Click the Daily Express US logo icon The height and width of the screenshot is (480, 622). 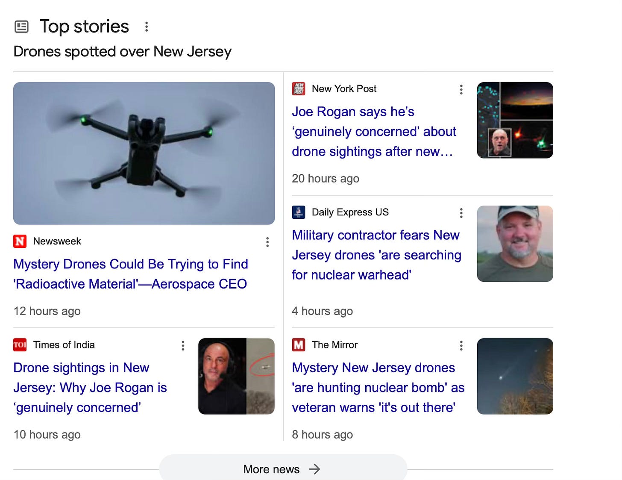coord(299,212)
